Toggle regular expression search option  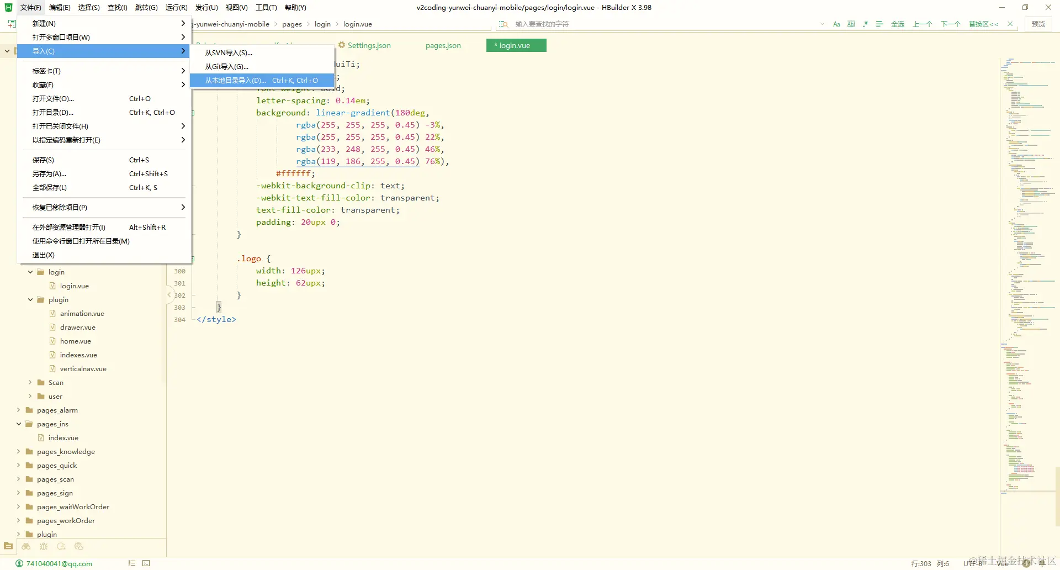click(865, 24)
